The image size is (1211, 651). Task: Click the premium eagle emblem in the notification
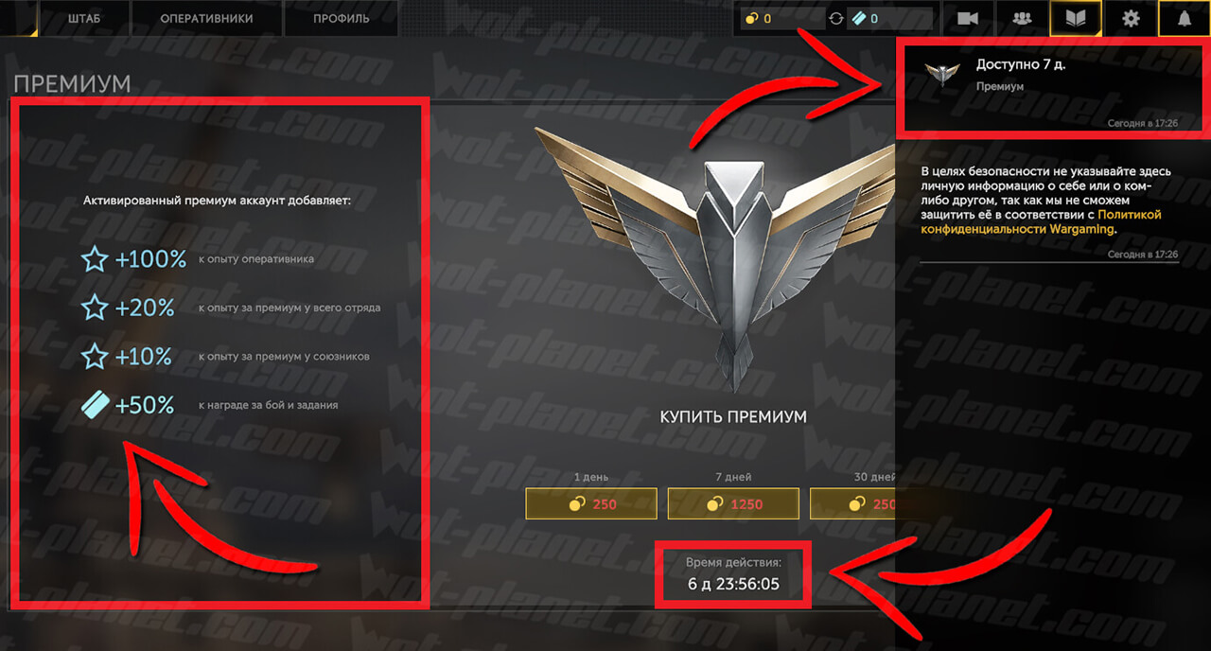tap(942, 75)
